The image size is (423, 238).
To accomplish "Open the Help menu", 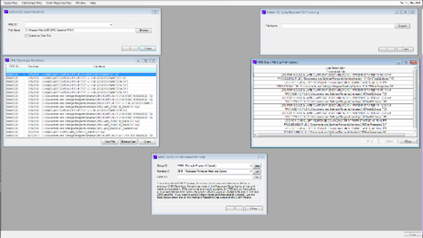I will (93, 3).
